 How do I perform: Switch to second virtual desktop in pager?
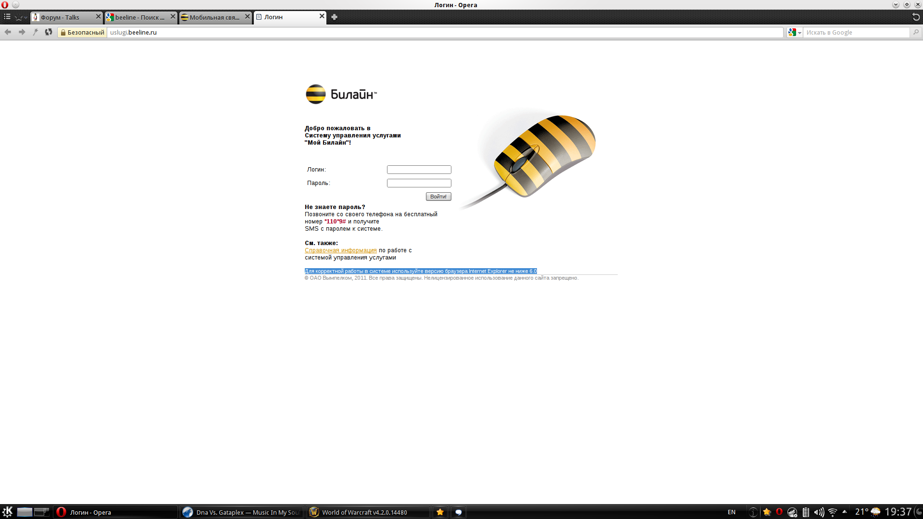click(41, 512)
